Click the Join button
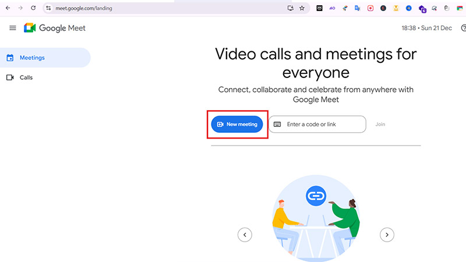Viewport: 466px width, 262px height. coord(380,124)
